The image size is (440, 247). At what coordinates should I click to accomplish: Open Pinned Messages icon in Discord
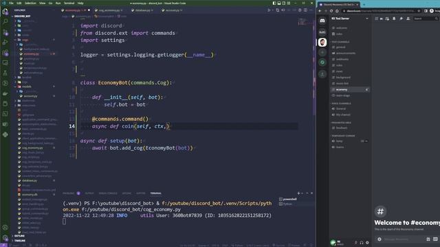(401, 19)
